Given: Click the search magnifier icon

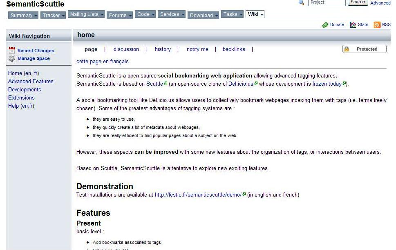Looking at the screenshot, I should coord(301,2).
